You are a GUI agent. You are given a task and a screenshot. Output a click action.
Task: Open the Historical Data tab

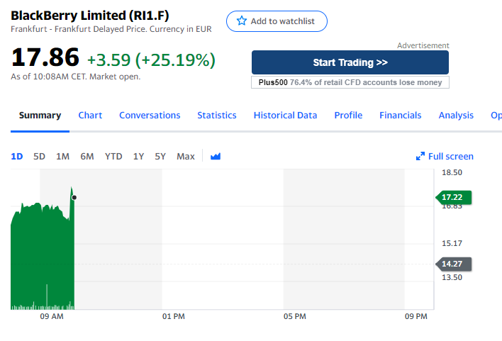click(285, 116)
